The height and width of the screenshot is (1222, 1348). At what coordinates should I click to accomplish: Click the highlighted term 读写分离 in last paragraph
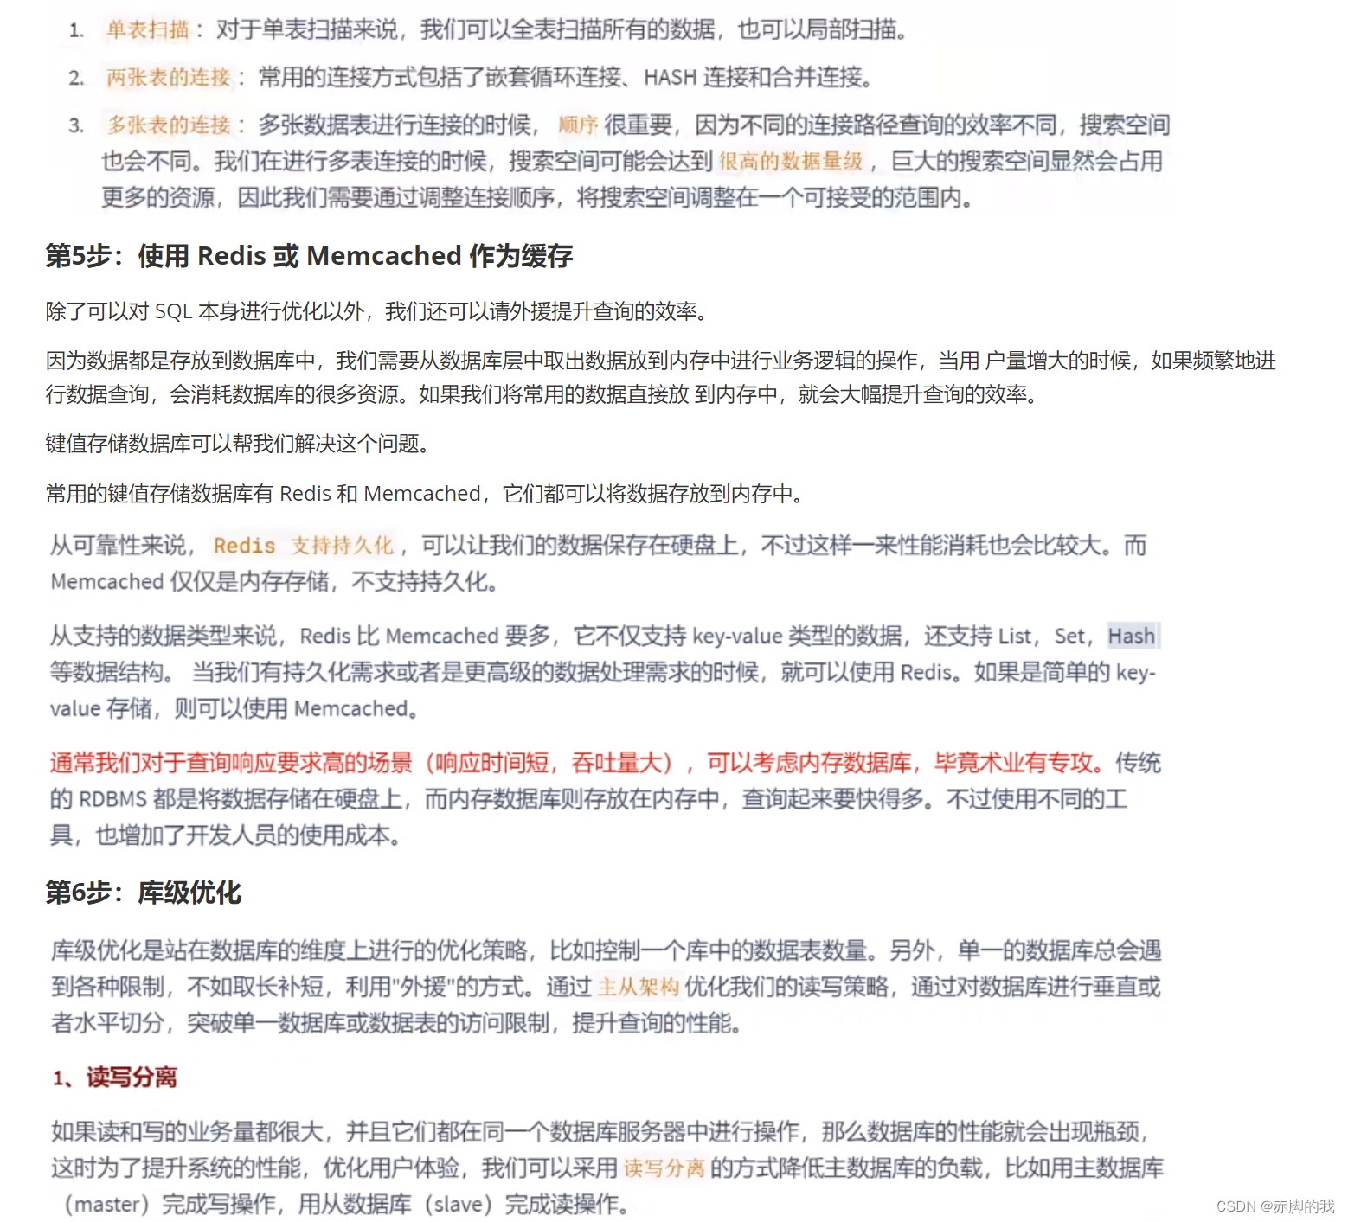tap(662, 1167)
